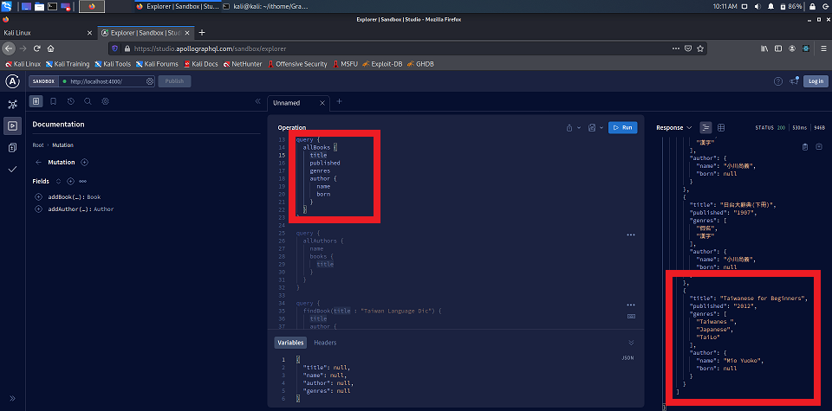Open the run history icon
This screenshot has height=411, width=832.
point(70,101)
